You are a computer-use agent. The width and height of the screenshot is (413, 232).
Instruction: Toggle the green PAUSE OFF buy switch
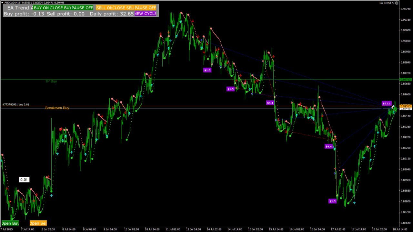(82, 8)
